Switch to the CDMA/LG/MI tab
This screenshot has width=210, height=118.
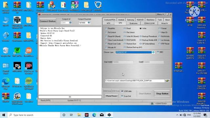[x=149, y=23]
